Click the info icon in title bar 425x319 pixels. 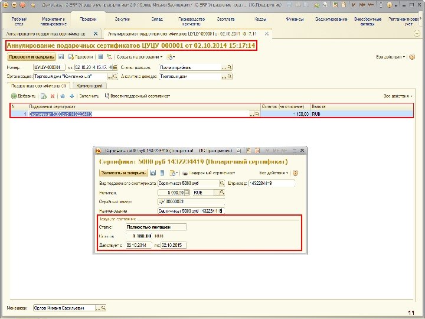tap(390, 5)
